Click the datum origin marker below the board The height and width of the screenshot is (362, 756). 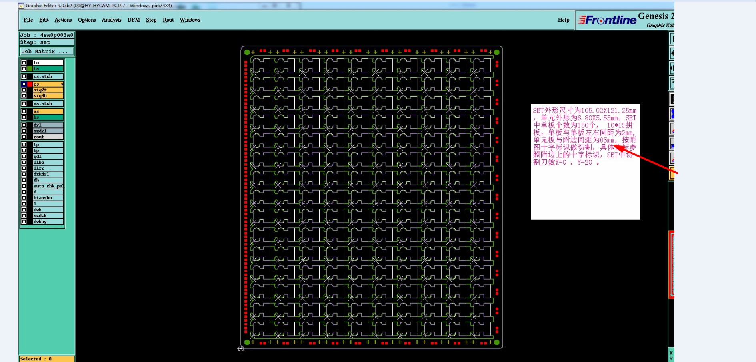[241, 349]
